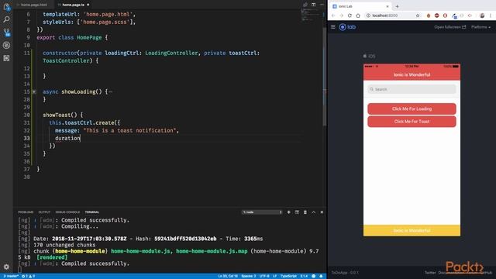Screen dimensions: 496x279
Task: Open the Extensions view in activity bar
Action: [x=6, y=58]
